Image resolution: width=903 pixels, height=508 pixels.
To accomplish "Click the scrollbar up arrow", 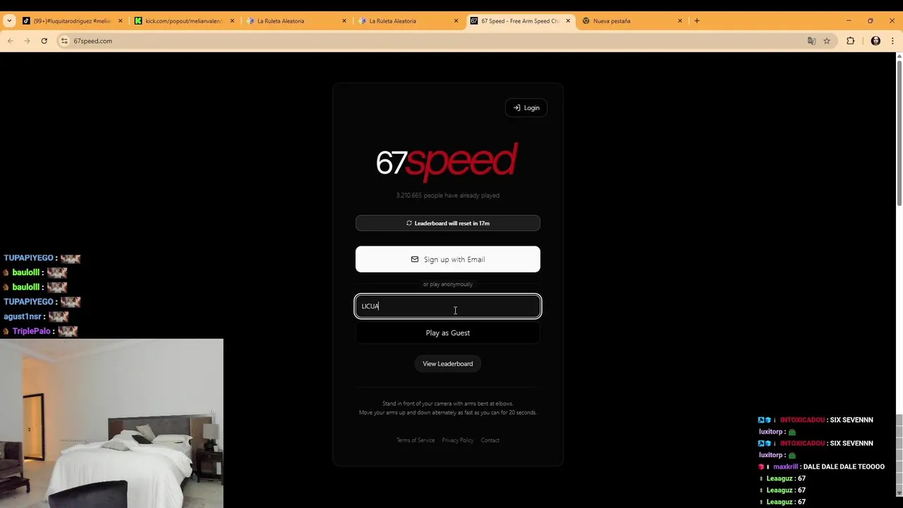I will coord(899,56).
